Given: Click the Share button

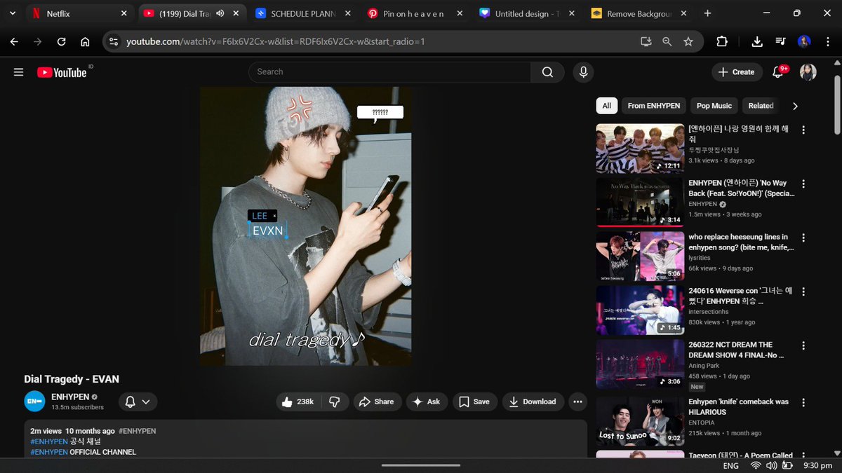Looking at the screenshot, I should click(x=377, y=402).
